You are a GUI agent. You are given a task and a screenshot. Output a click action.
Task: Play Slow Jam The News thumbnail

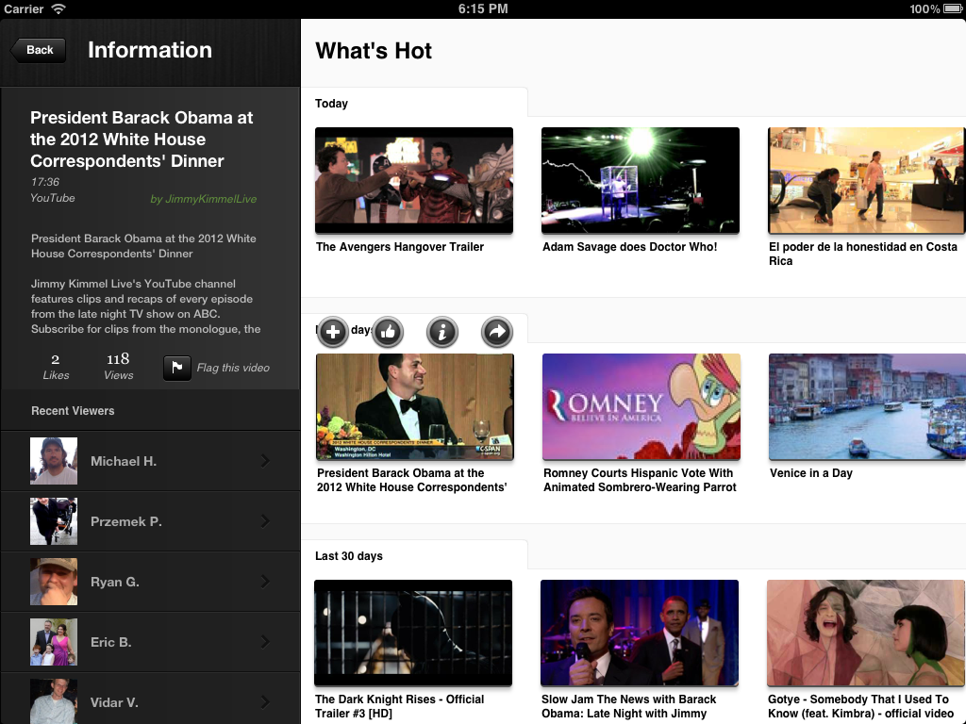point(640,633)
